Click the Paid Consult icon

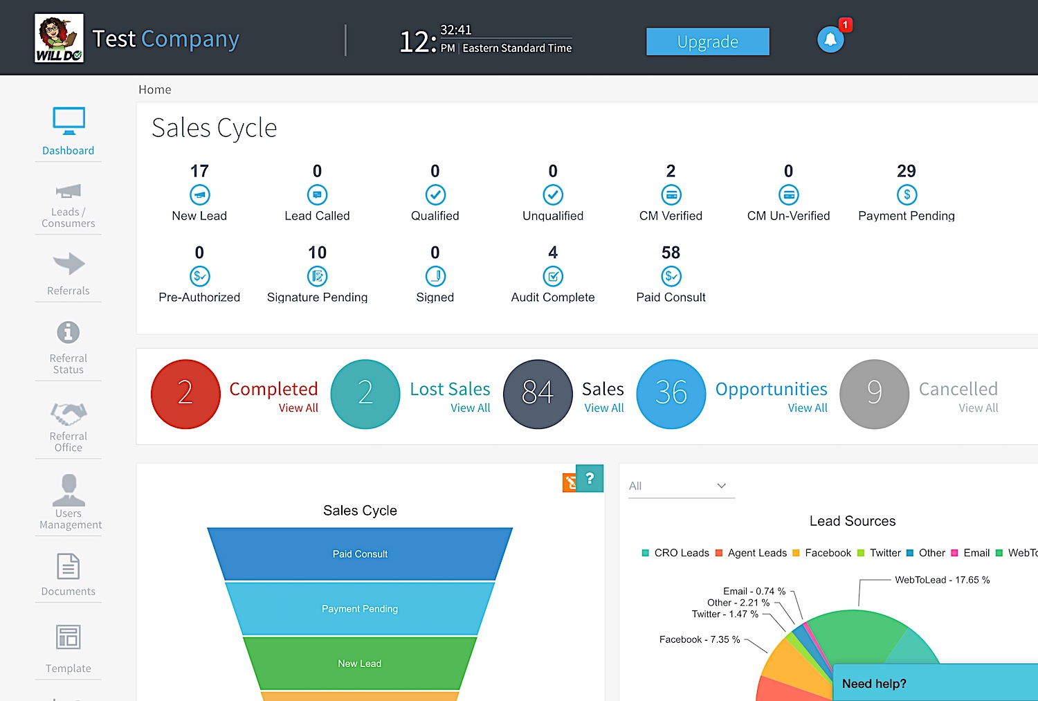coord(671,277)
